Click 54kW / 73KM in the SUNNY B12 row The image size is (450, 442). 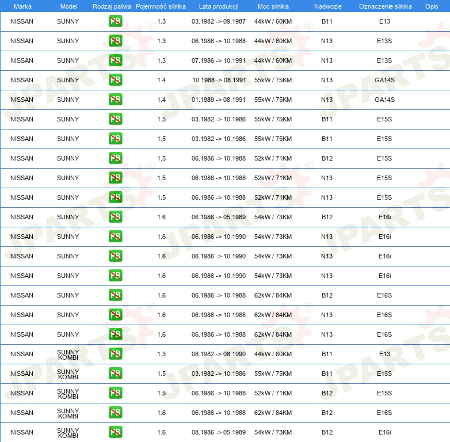(x=273, y=217)
